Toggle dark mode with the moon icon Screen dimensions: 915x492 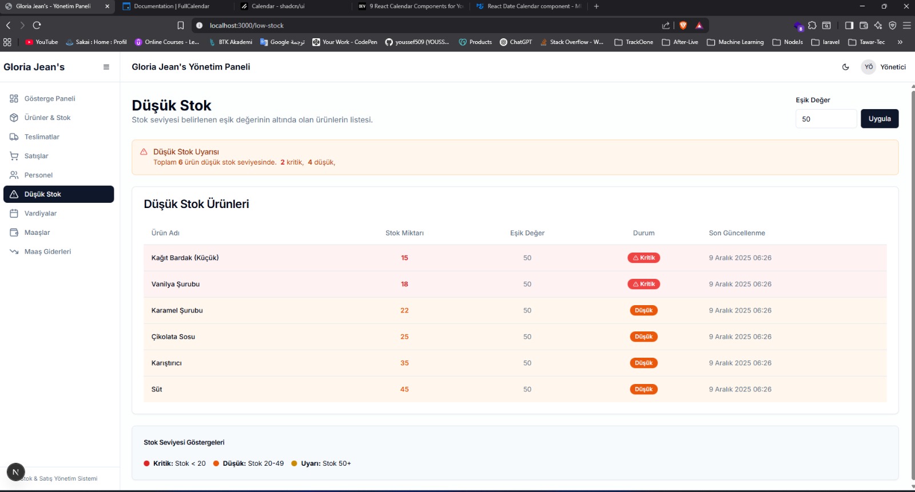click(846, 67)
